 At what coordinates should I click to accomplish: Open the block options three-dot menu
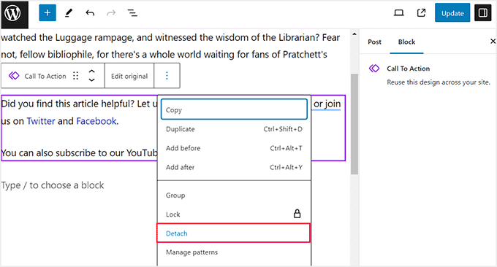[x=167, y=76]
